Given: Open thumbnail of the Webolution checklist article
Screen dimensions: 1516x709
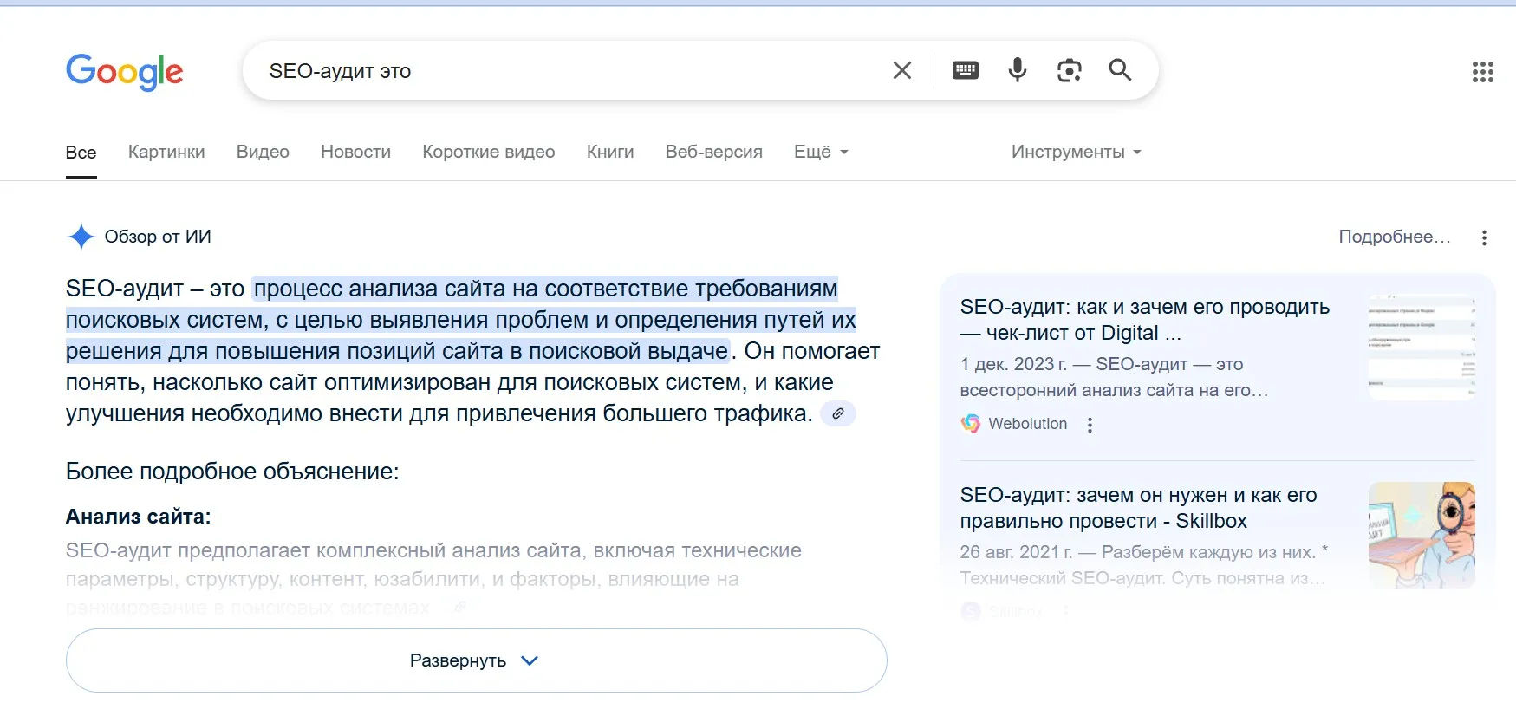Looking at the screenshot, I should 1422,347.
